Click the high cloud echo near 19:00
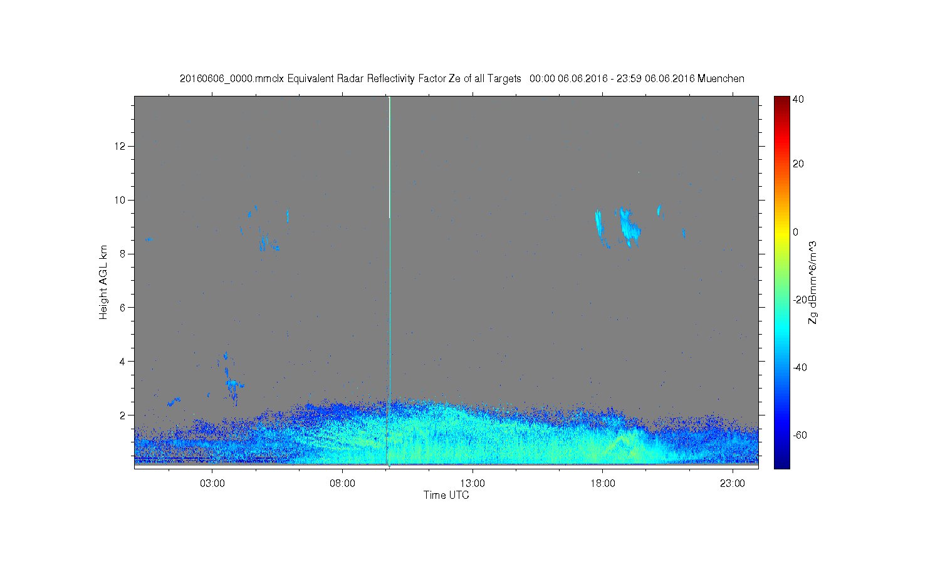This screenshot has width=940, height=564. pos(629,227)
